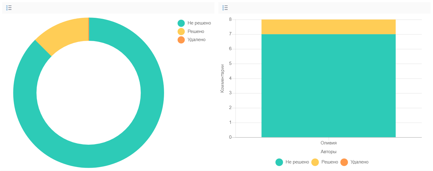Click teal circle marker in donut chart legend
The image size is (433, 171).
coord(181,23)
